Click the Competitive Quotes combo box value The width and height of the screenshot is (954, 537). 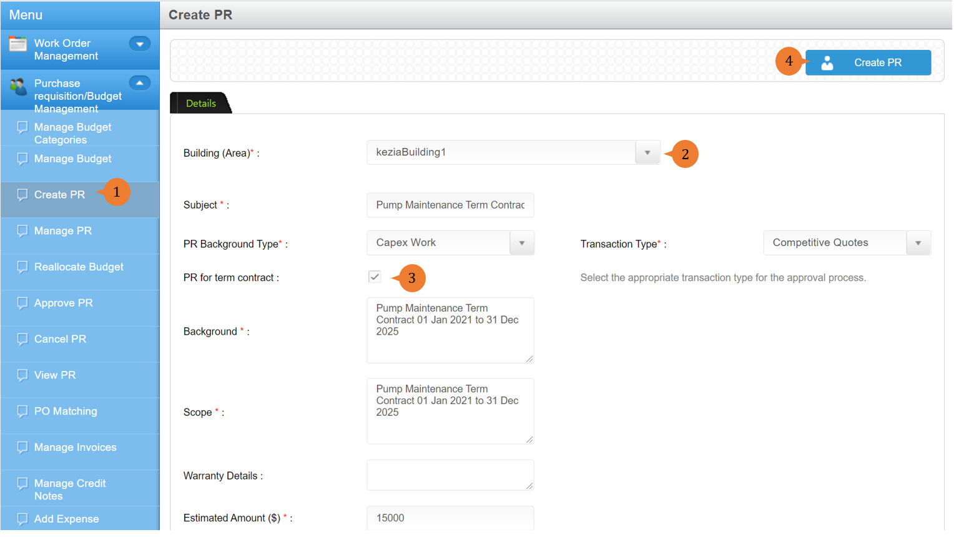pyautogui.click(x=835, y=244)
